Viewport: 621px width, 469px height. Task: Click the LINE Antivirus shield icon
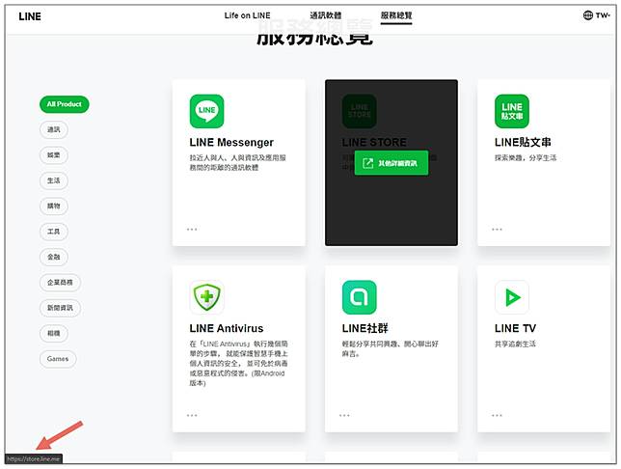[206, 297]
